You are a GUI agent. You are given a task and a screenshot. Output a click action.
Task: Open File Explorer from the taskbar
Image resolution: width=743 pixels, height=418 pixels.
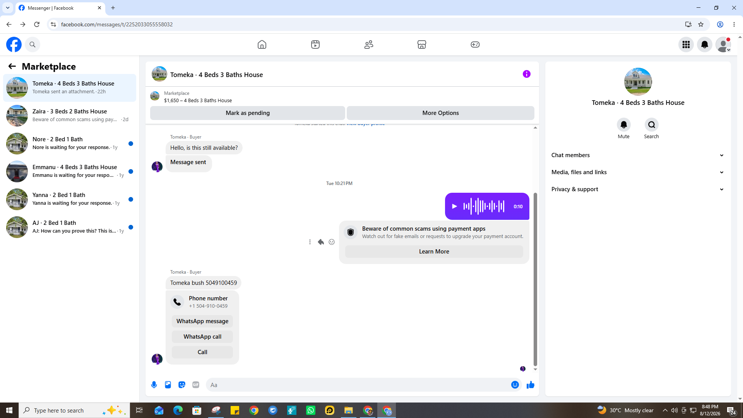tap(349, 410)
